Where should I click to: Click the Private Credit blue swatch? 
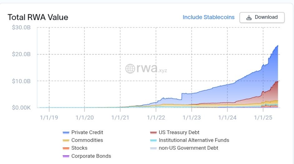(66, 133)
